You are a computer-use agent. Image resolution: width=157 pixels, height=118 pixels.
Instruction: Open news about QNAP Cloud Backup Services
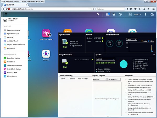(140, 81)
